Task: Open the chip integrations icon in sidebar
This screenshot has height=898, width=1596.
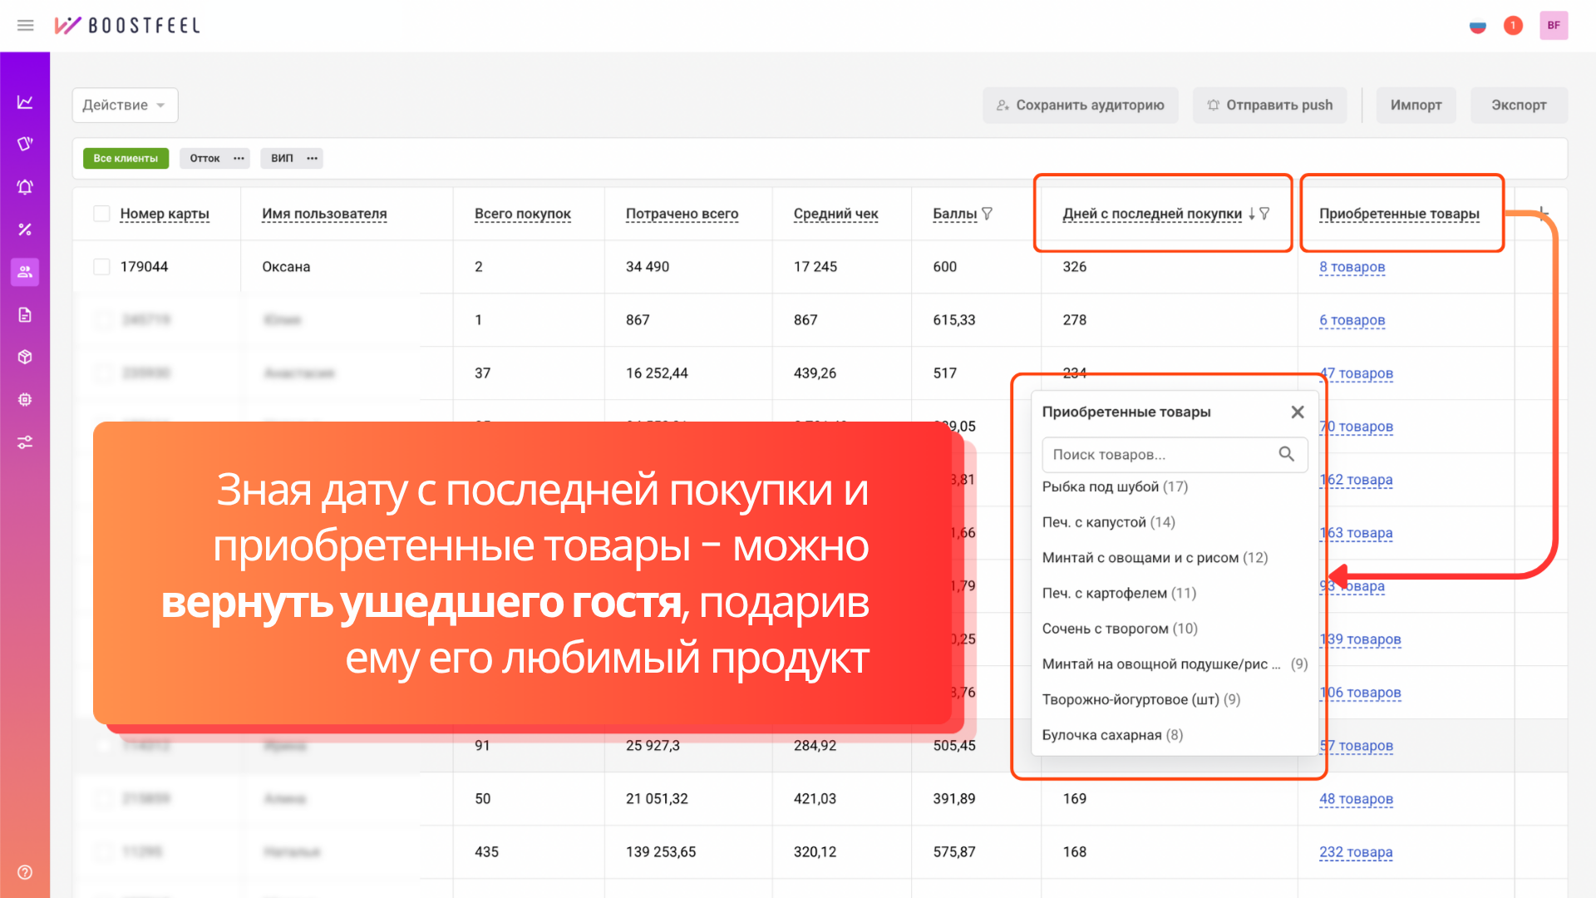Action: pyautogui.click(x=25, y=399)
